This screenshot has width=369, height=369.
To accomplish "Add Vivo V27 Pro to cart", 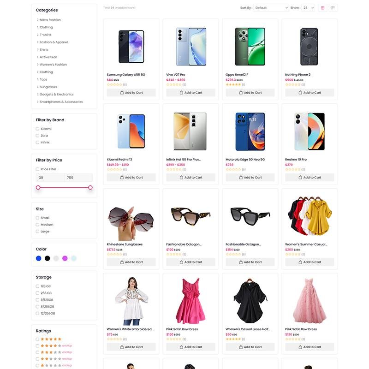I will pyautogui.click(x=190, y=93).
